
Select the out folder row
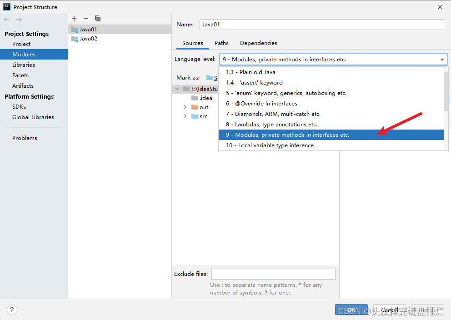[195, 107]
